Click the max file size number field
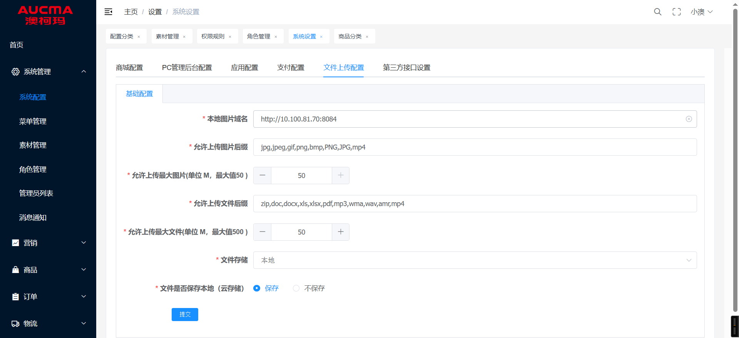 pyautogui.click(x=301, y=232)
